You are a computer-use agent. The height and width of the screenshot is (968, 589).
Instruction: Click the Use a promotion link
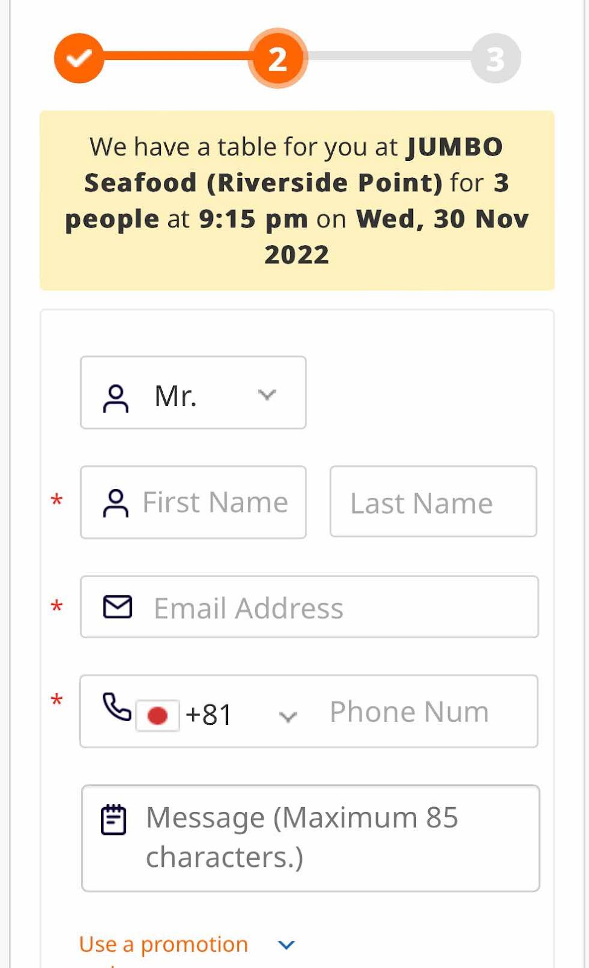163,945
